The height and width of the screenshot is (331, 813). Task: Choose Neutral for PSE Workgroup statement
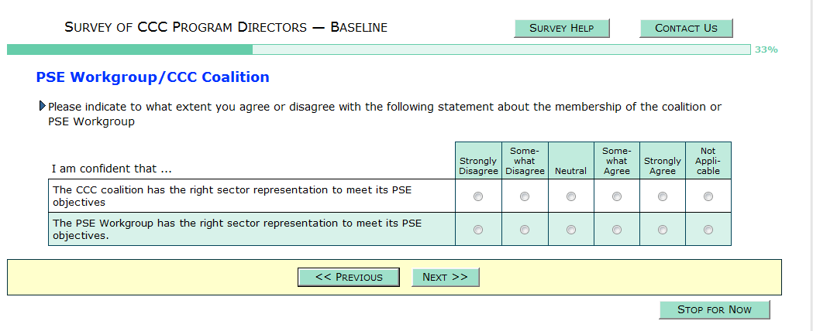571,230
